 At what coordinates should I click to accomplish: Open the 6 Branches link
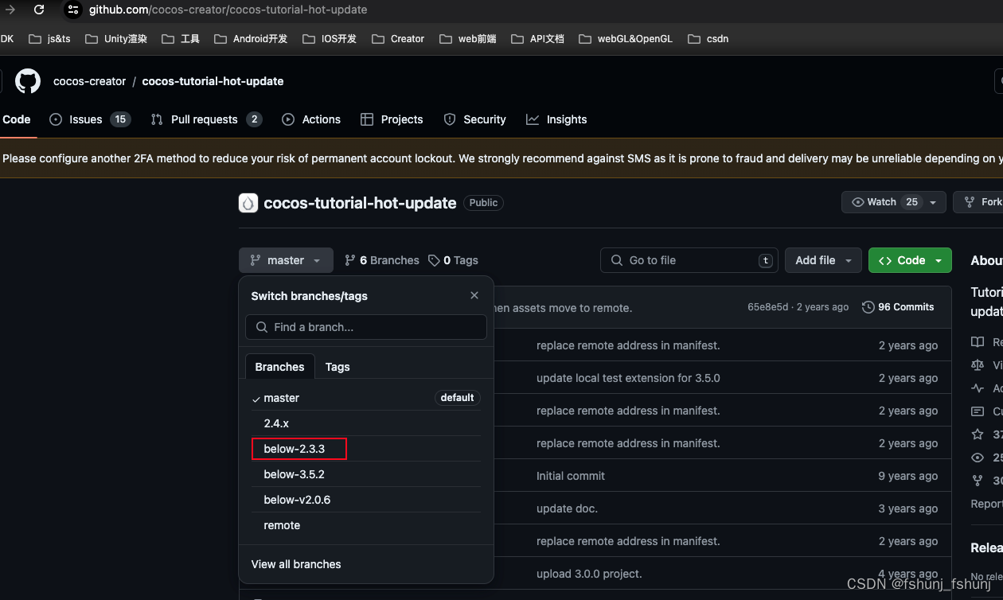pos(381,260)
